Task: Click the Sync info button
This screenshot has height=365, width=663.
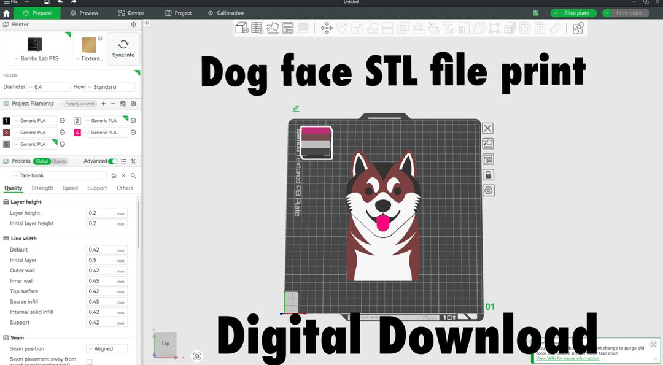Action: [123, 49]
